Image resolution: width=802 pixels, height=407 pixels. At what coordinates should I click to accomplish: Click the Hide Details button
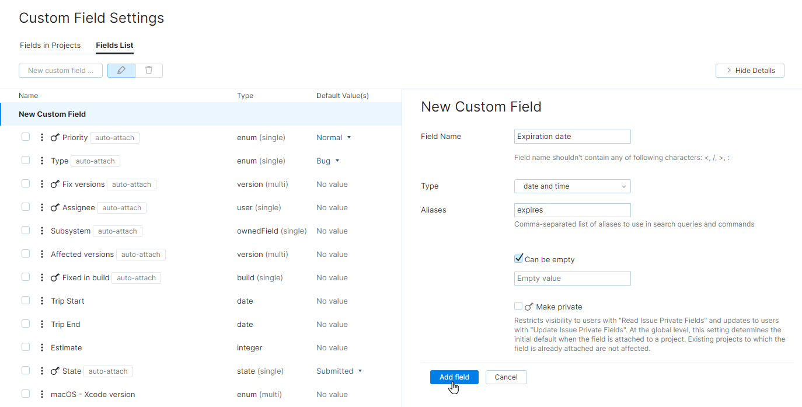[749, 71]
